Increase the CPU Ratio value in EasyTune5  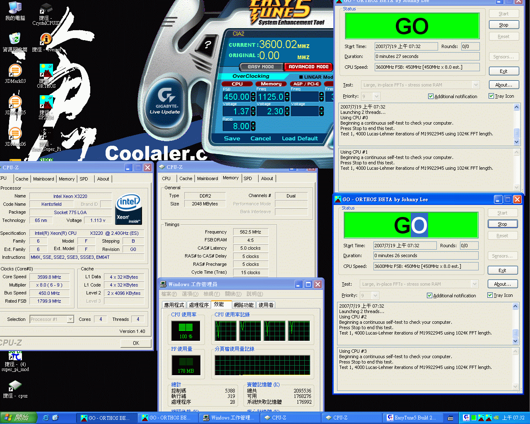click(253, 124)
